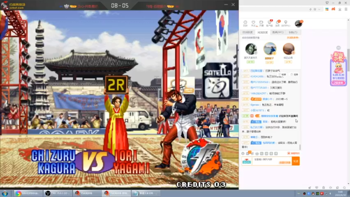Click the speaker icon in browser status bar
Viewport: 350px width, 197px height.
[x=331, y=188]
